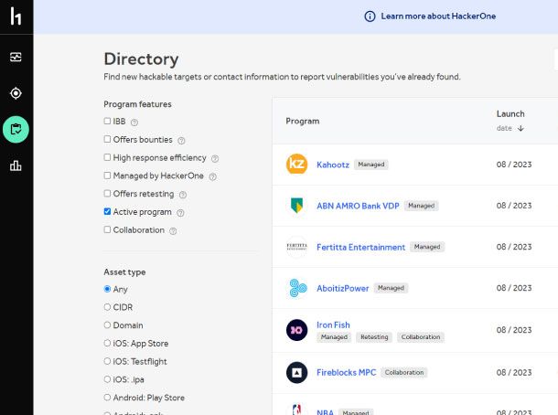Check the Collaboration filter
The image size is (558, 415).
coord(107,229)
